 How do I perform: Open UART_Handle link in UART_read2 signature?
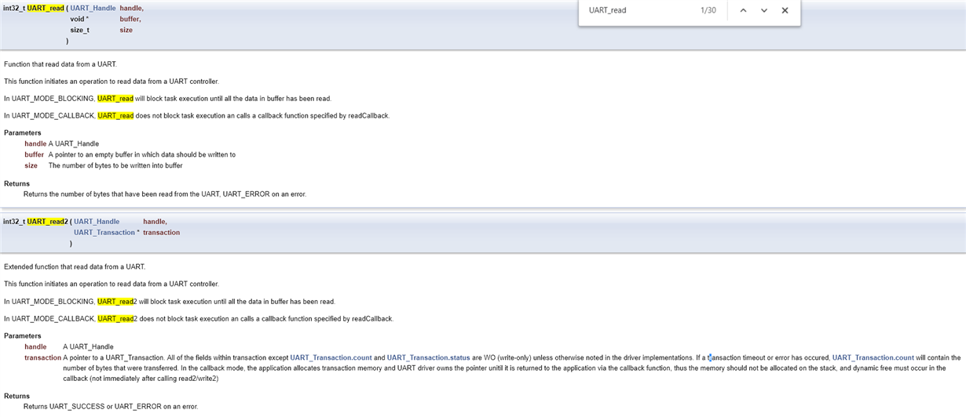coord(97,222)
